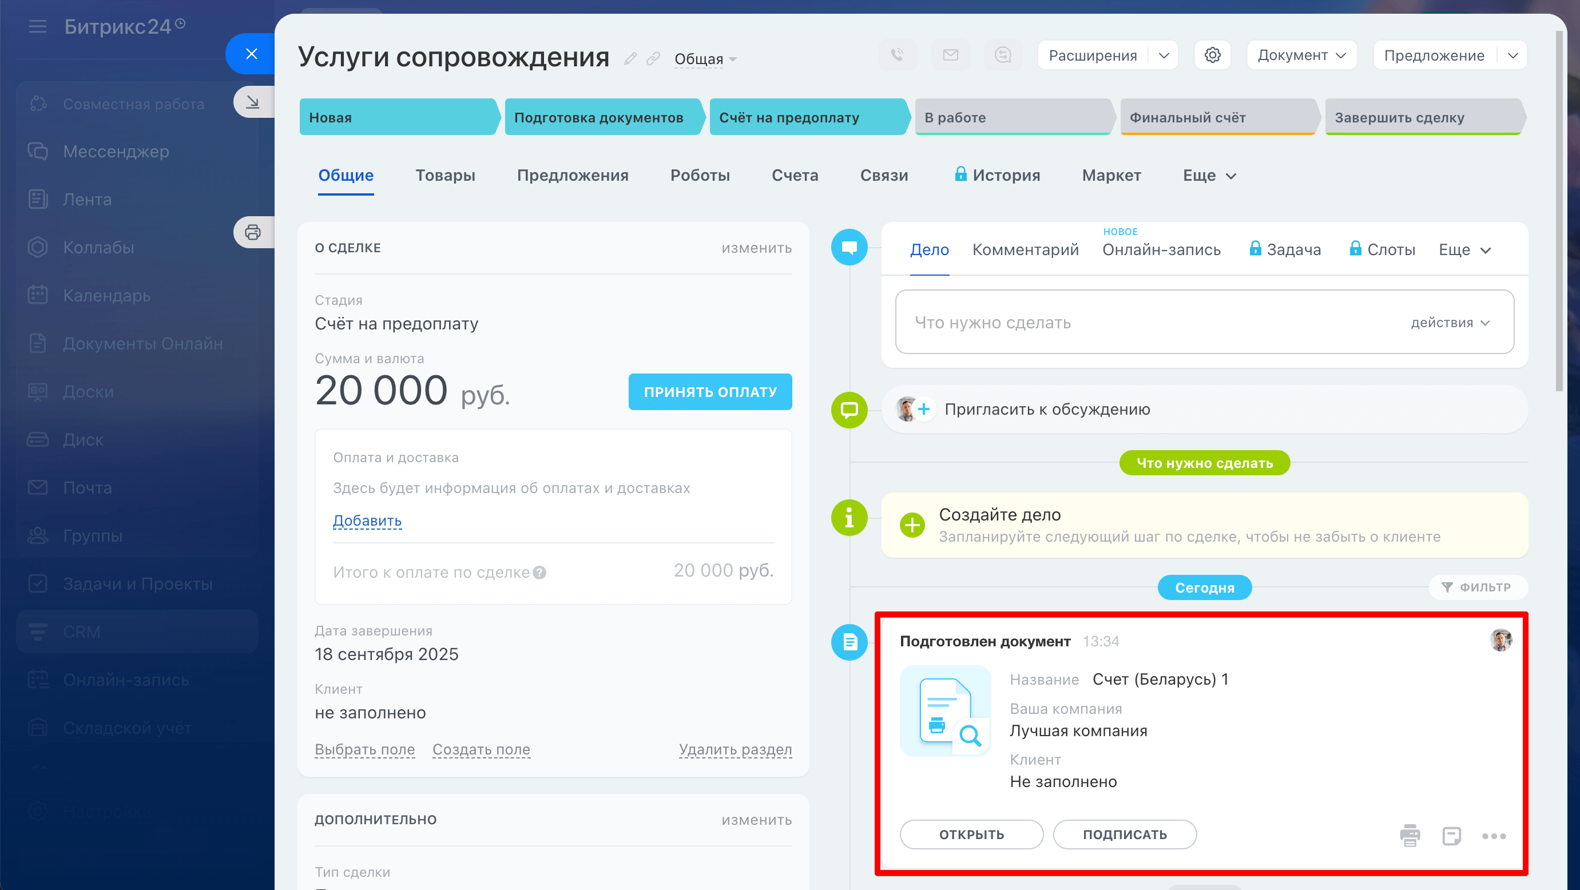Open the hamburger menu next to Битрикс24

point(37,26)
